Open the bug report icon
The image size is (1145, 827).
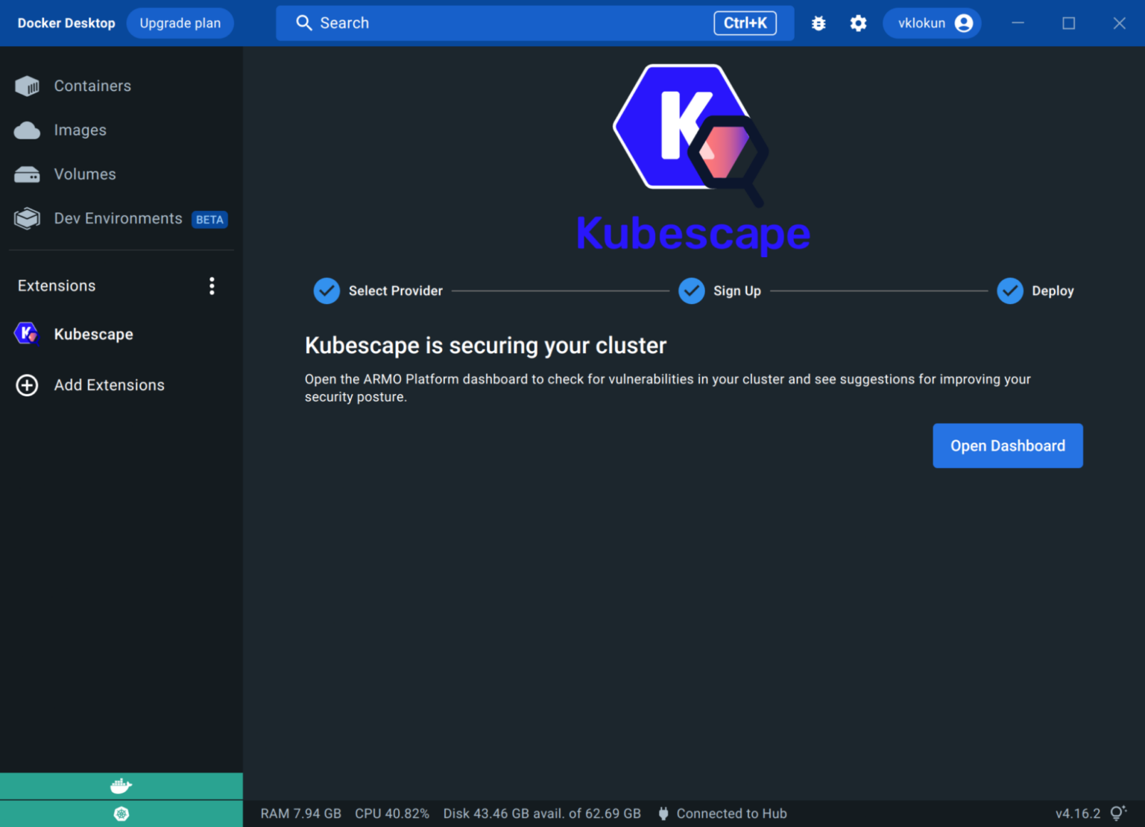818,23
